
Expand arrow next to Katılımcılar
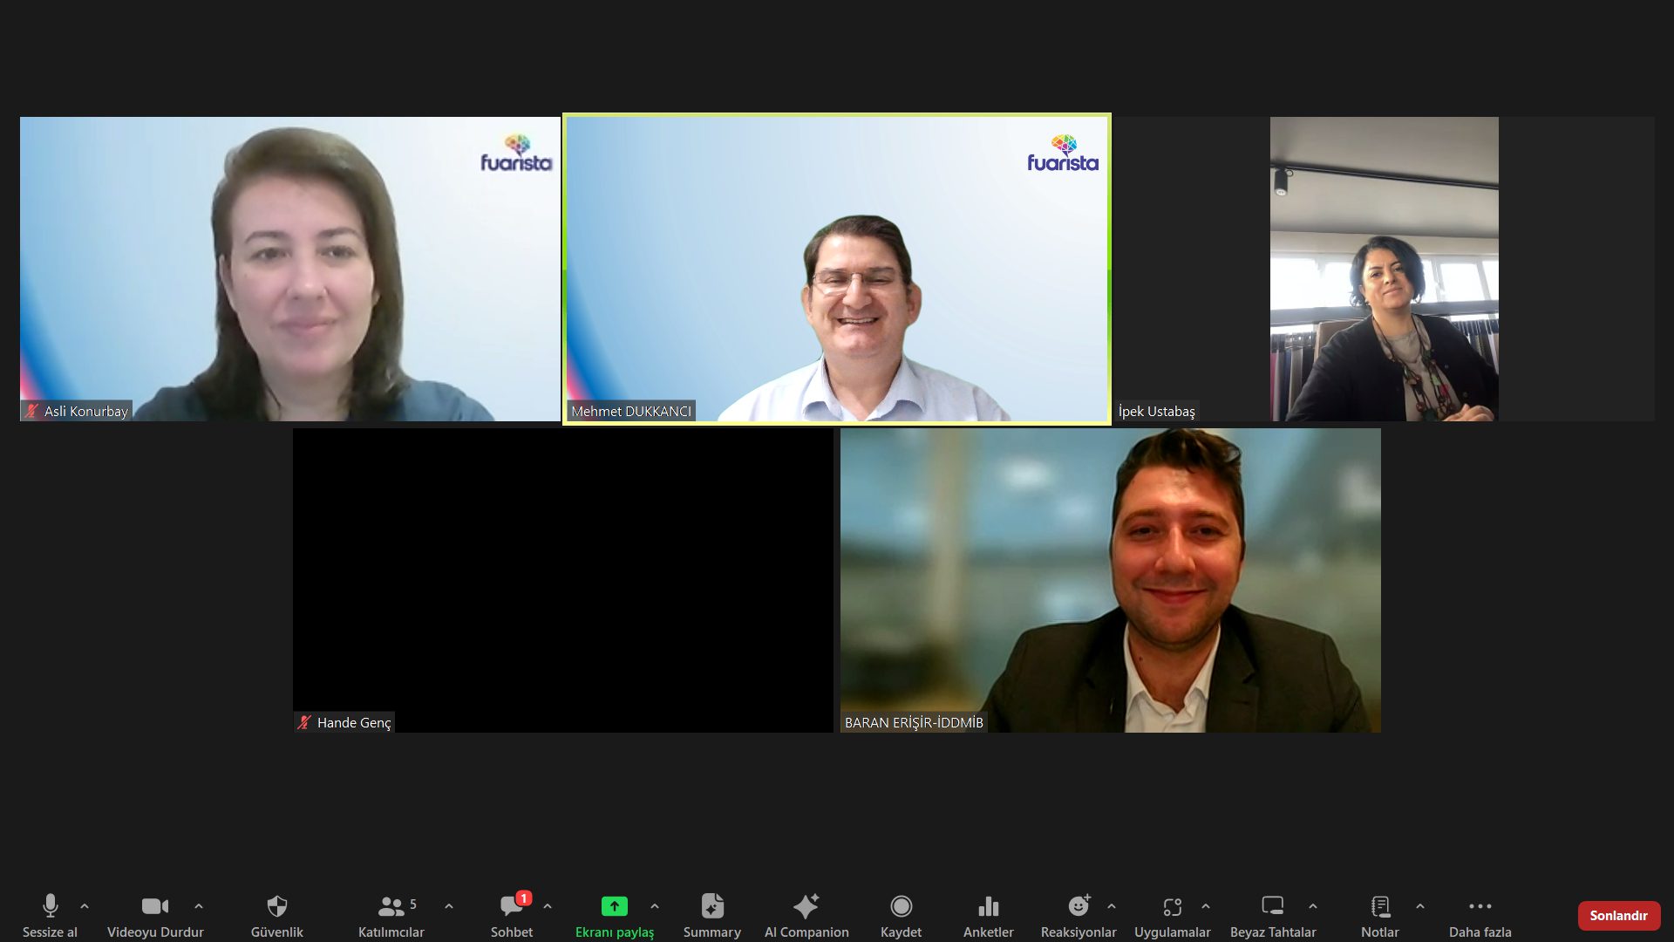pyautogui.click(x=449, y=906)
